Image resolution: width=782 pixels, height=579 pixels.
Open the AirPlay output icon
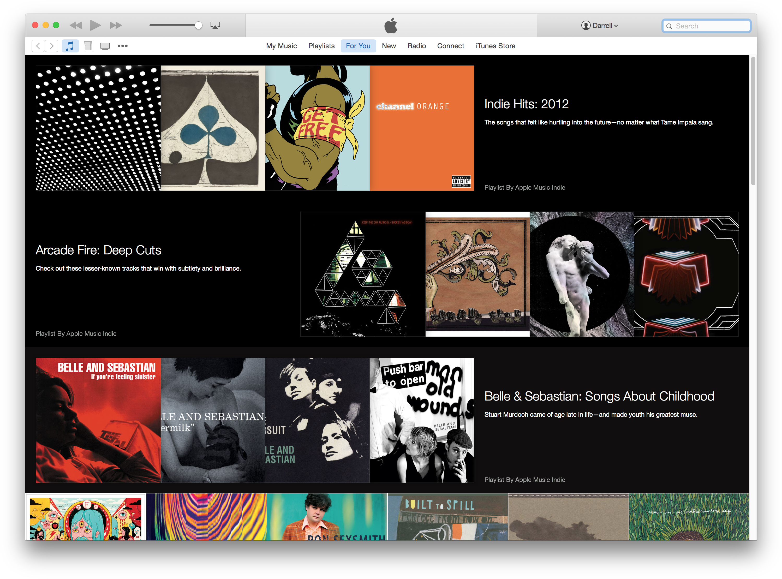215,25
